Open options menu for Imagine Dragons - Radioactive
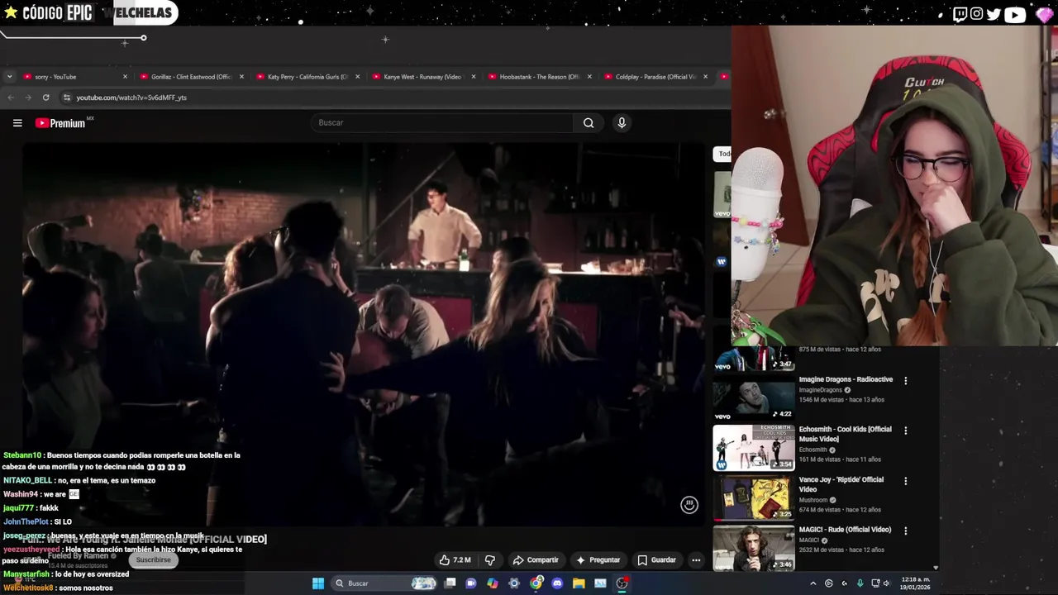This screenshot has width=1058, height=595. [905, 381]
